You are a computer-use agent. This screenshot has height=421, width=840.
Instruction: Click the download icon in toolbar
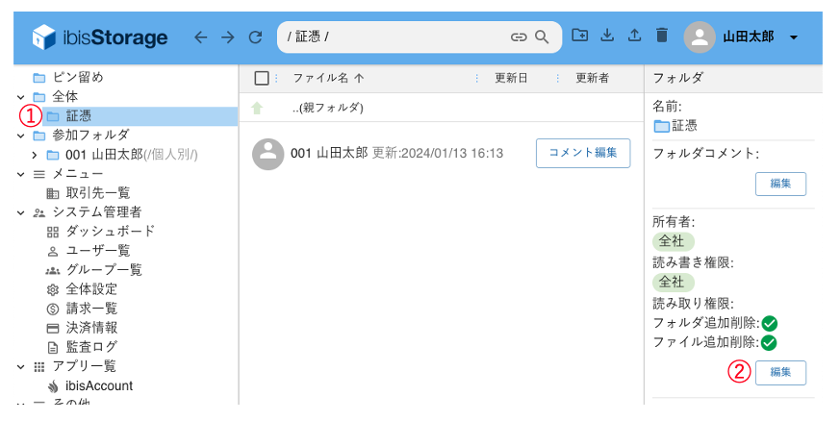(607, 36)
